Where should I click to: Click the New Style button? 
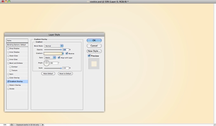[94, 51]
